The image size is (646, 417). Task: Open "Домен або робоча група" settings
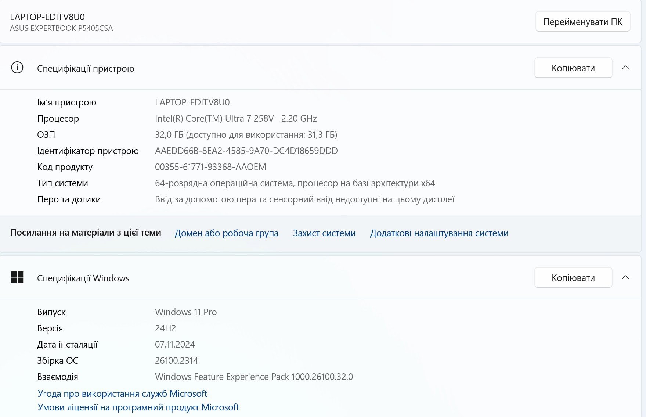pos(227,233)
